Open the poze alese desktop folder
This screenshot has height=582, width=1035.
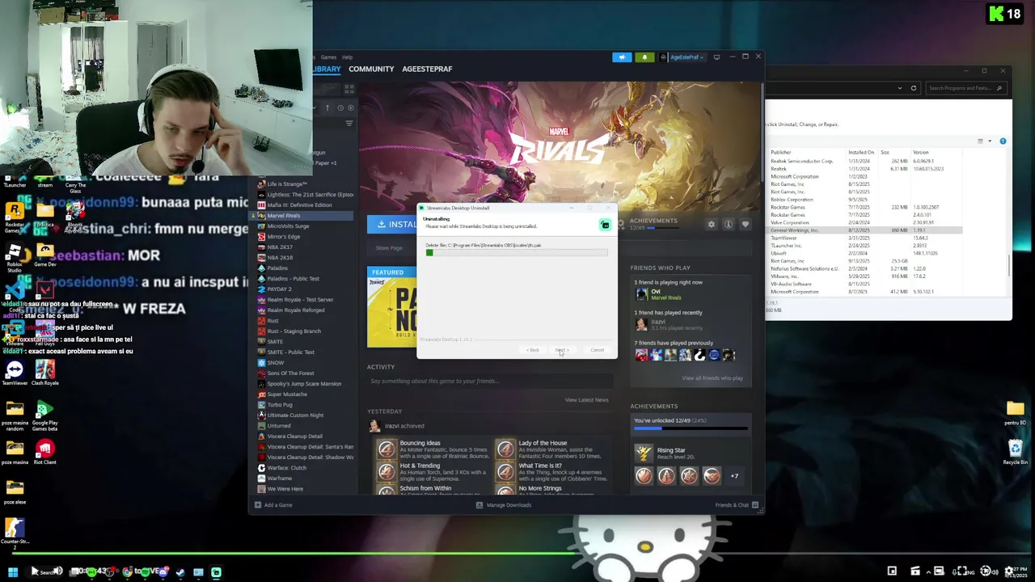tap(15, 491)
